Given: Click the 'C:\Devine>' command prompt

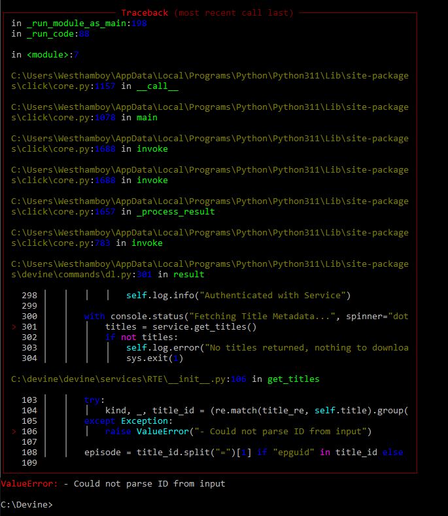Looking at the screenshot, I should [27, 505].
